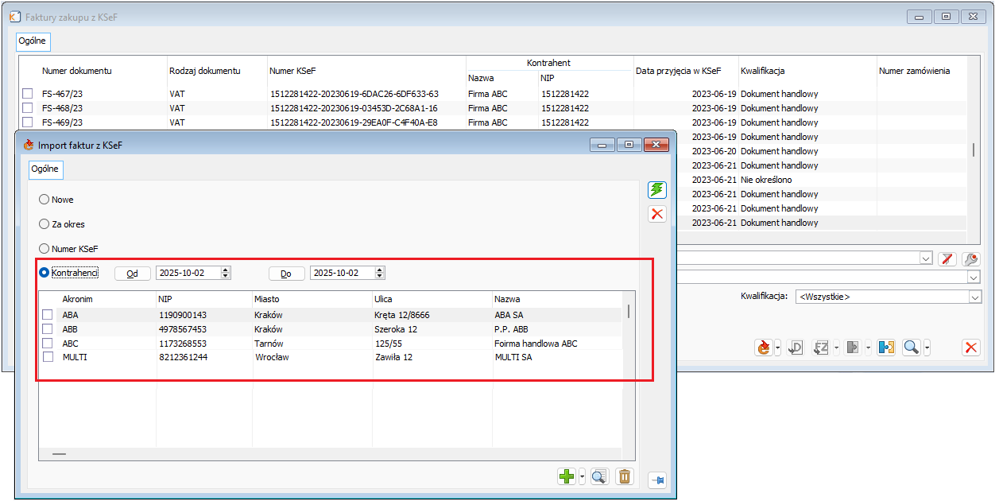This screenshot has height=501, width=999.
Task: Select the Nowe radio option
Action: click(x=45, y=200)
